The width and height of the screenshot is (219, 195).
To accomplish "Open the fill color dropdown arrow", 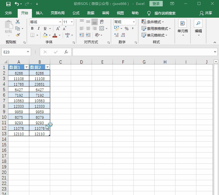I will 50,35.
